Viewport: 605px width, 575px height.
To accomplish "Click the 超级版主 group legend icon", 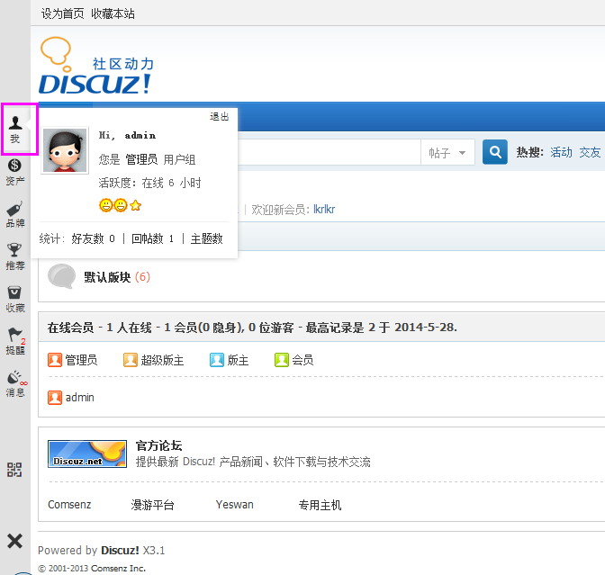I will pos(131,360).
